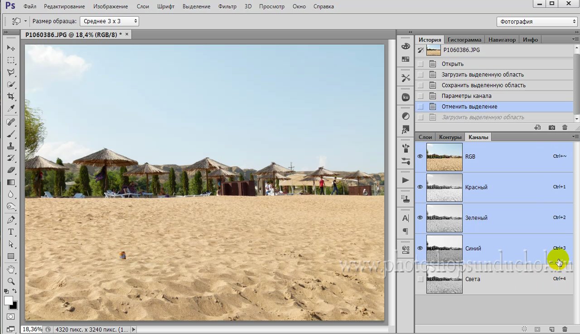Screen dimensions: 580x334
Task: Switch to the Слои tab
Action: click(x=425, y=137)
